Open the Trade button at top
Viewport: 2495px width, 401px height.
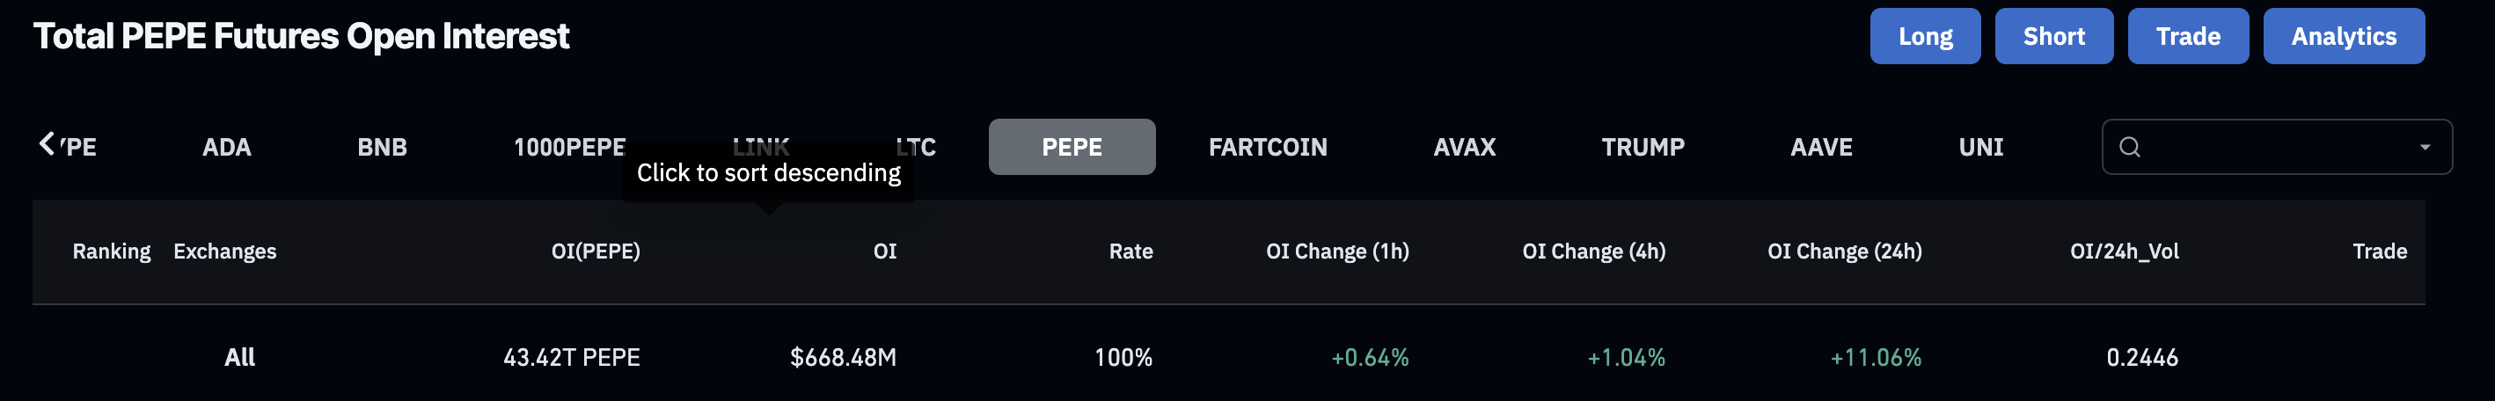(x=2187, y=37)
